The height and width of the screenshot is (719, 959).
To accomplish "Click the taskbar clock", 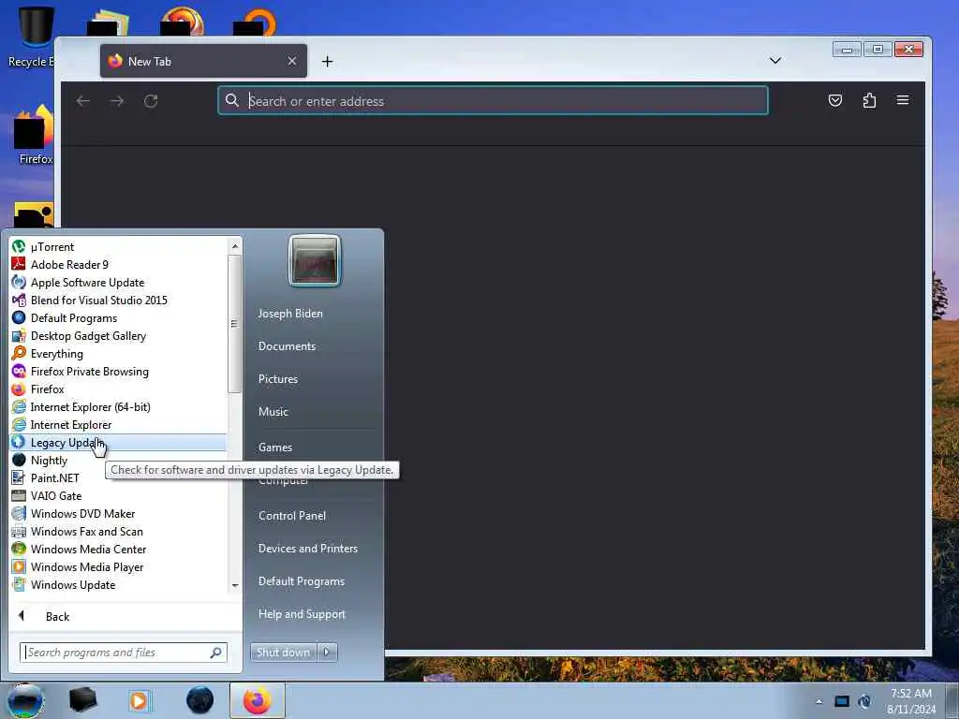I will pyautogui.click(x=911, y=701).
